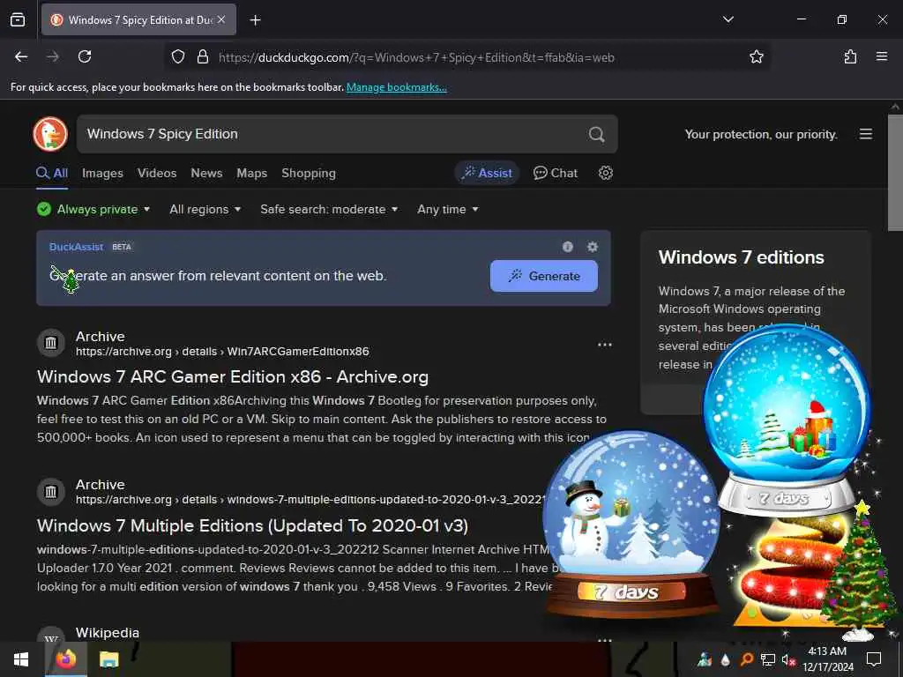This screenshot has width=903, height=677.
Task: Switch to the Images tab
Action: (102, 174)
